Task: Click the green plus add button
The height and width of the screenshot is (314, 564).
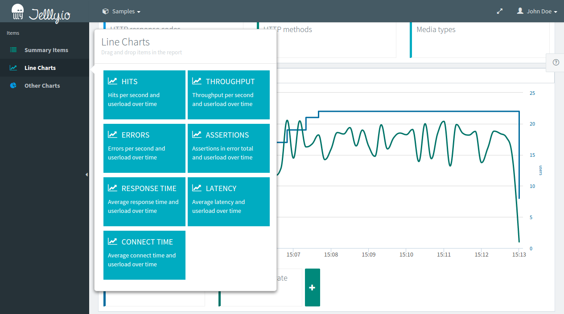Action: click(312, 288)
